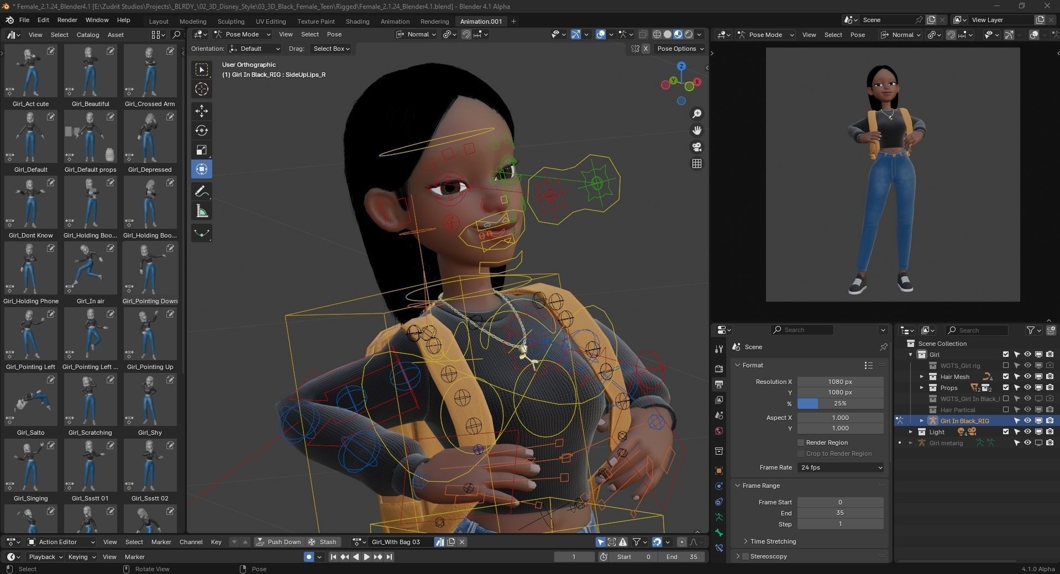Viewport: 1060px width, 574px height.
Task: Select the Rotate tool in the viewport toolbar
Action: coord(202,130)
